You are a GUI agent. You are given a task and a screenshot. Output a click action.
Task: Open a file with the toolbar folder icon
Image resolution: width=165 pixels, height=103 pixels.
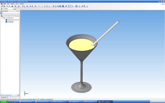[x=2, y=6]
